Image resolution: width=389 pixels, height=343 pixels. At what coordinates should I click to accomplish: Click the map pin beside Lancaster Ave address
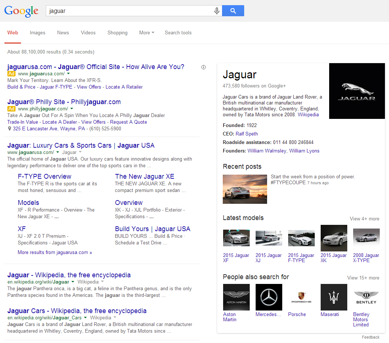(10, 128)
